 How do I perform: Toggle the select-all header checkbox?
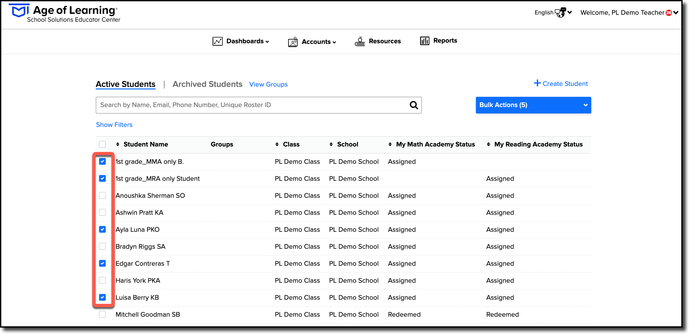click(103, 144)
